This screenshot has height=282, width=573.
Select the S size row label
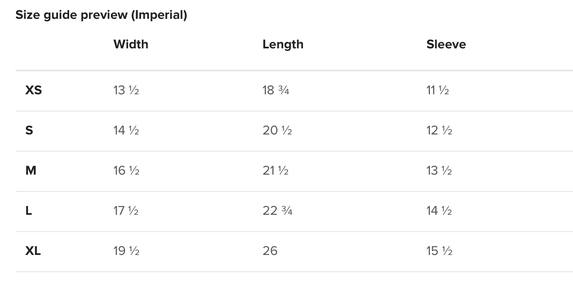click(29, 130)
